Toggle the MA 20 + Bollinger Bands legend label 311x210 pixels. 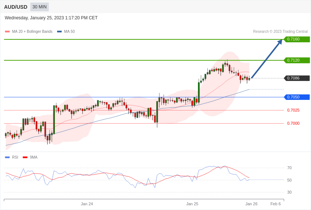[32, 32]
